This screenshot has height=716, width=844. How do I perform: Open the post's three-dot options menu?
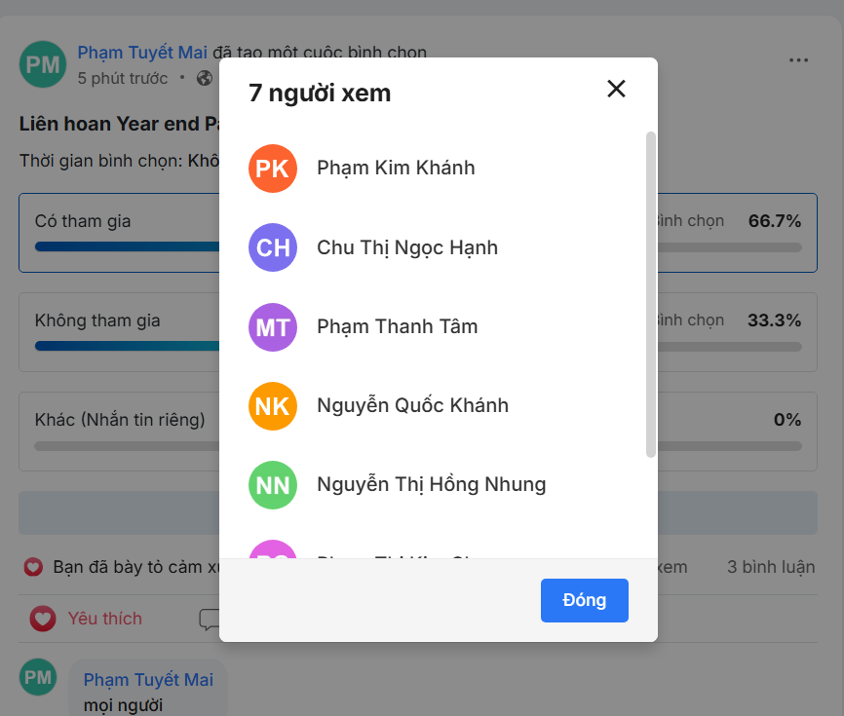click(x=798, y=60)
